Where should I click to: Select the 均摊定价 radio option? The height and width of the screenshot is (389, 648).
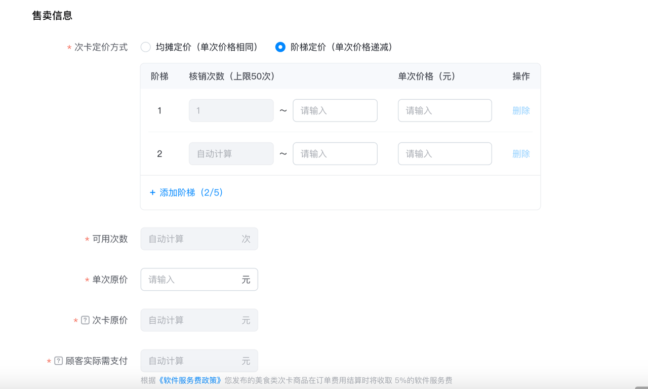pos(146,47)
